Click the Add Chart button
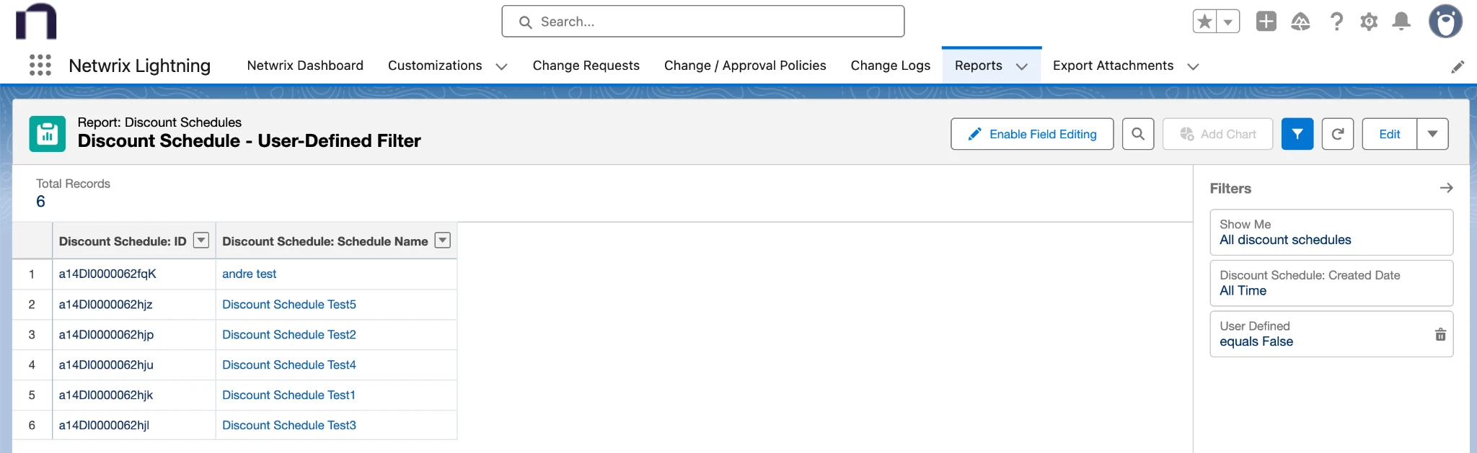Image resolution: width=1477 pixels, height=453 pixels. pos(1217,134)
